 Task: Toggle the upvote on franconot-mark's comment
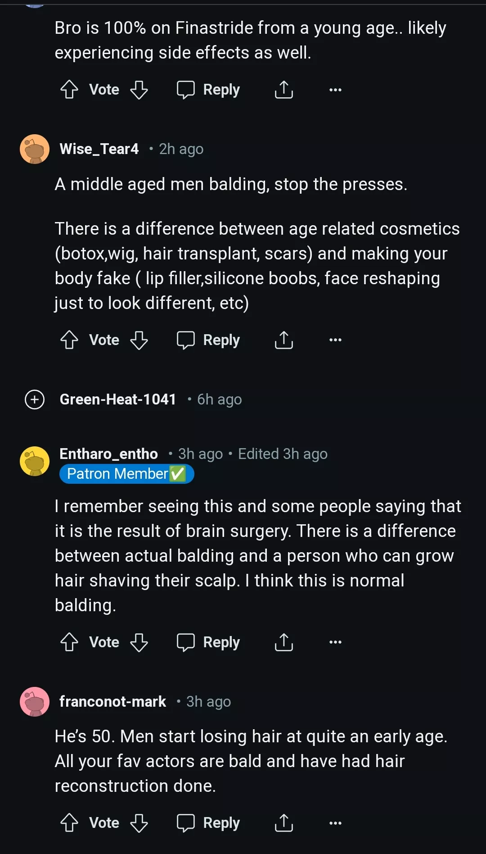coord(69,822)
